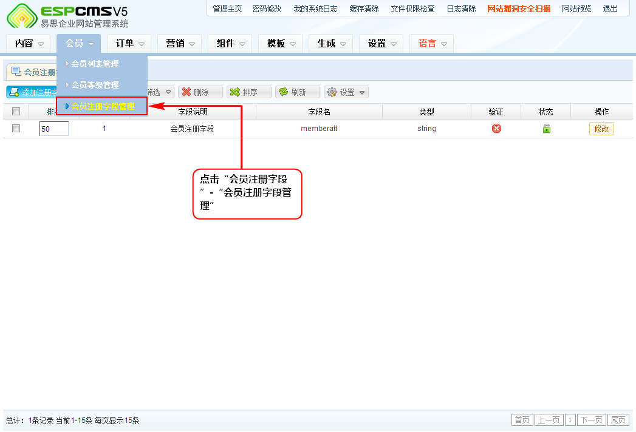Expand the 订单 top menu
The height and width of the screenshot is (432, 636).
pos(130,44)
